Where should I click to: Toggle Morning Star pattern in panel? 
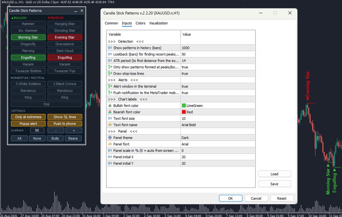[28, 37]
